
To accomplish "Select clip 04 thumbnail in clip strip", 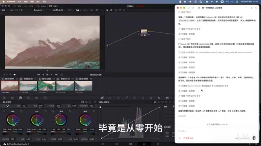I will pyautogui.click(x=65, y=86).
